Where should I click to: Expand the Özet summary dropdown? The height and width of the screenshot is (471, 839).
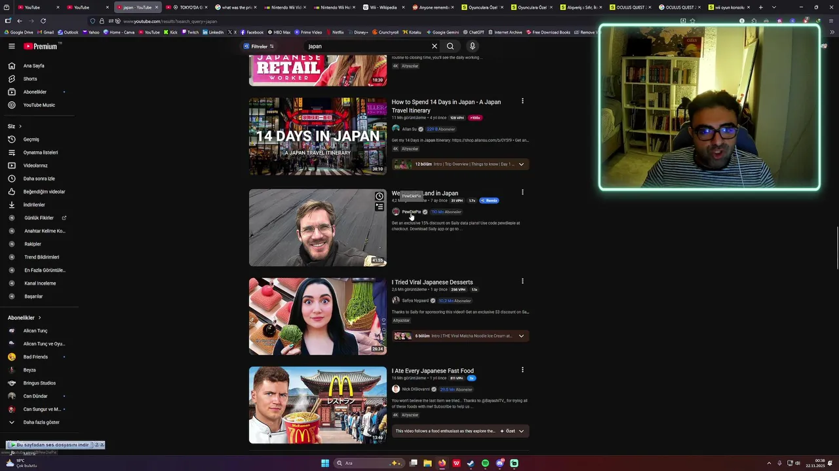click(512, 431)
